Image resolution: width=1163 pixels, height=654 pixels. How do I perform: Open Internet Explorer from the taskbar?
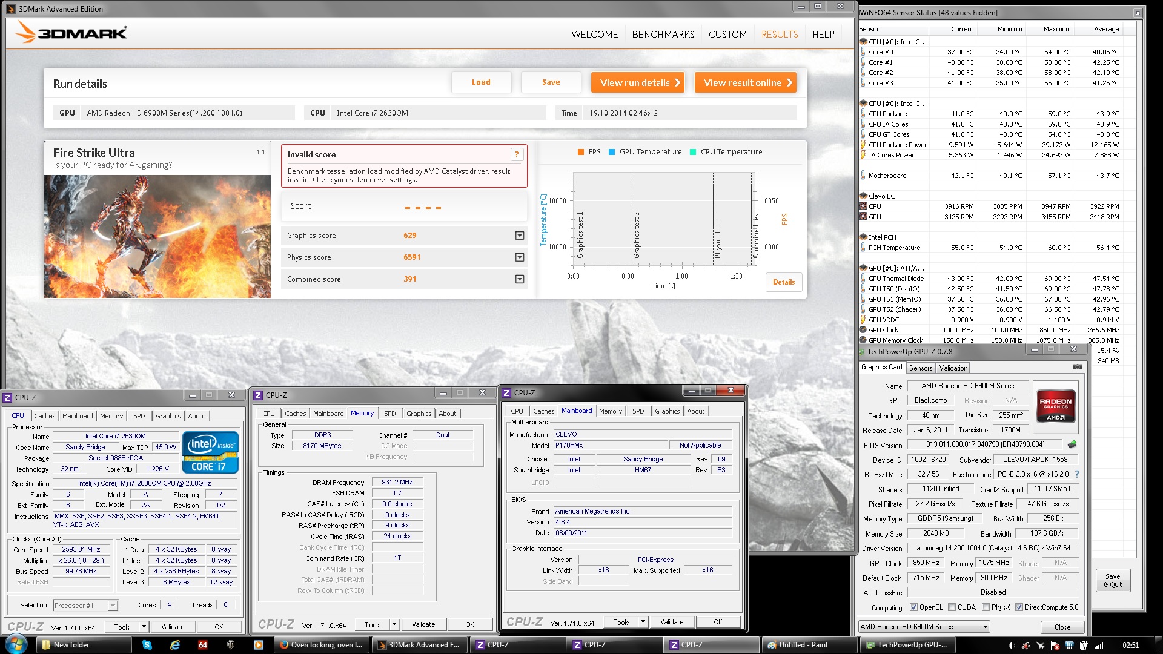coord(175,645)
